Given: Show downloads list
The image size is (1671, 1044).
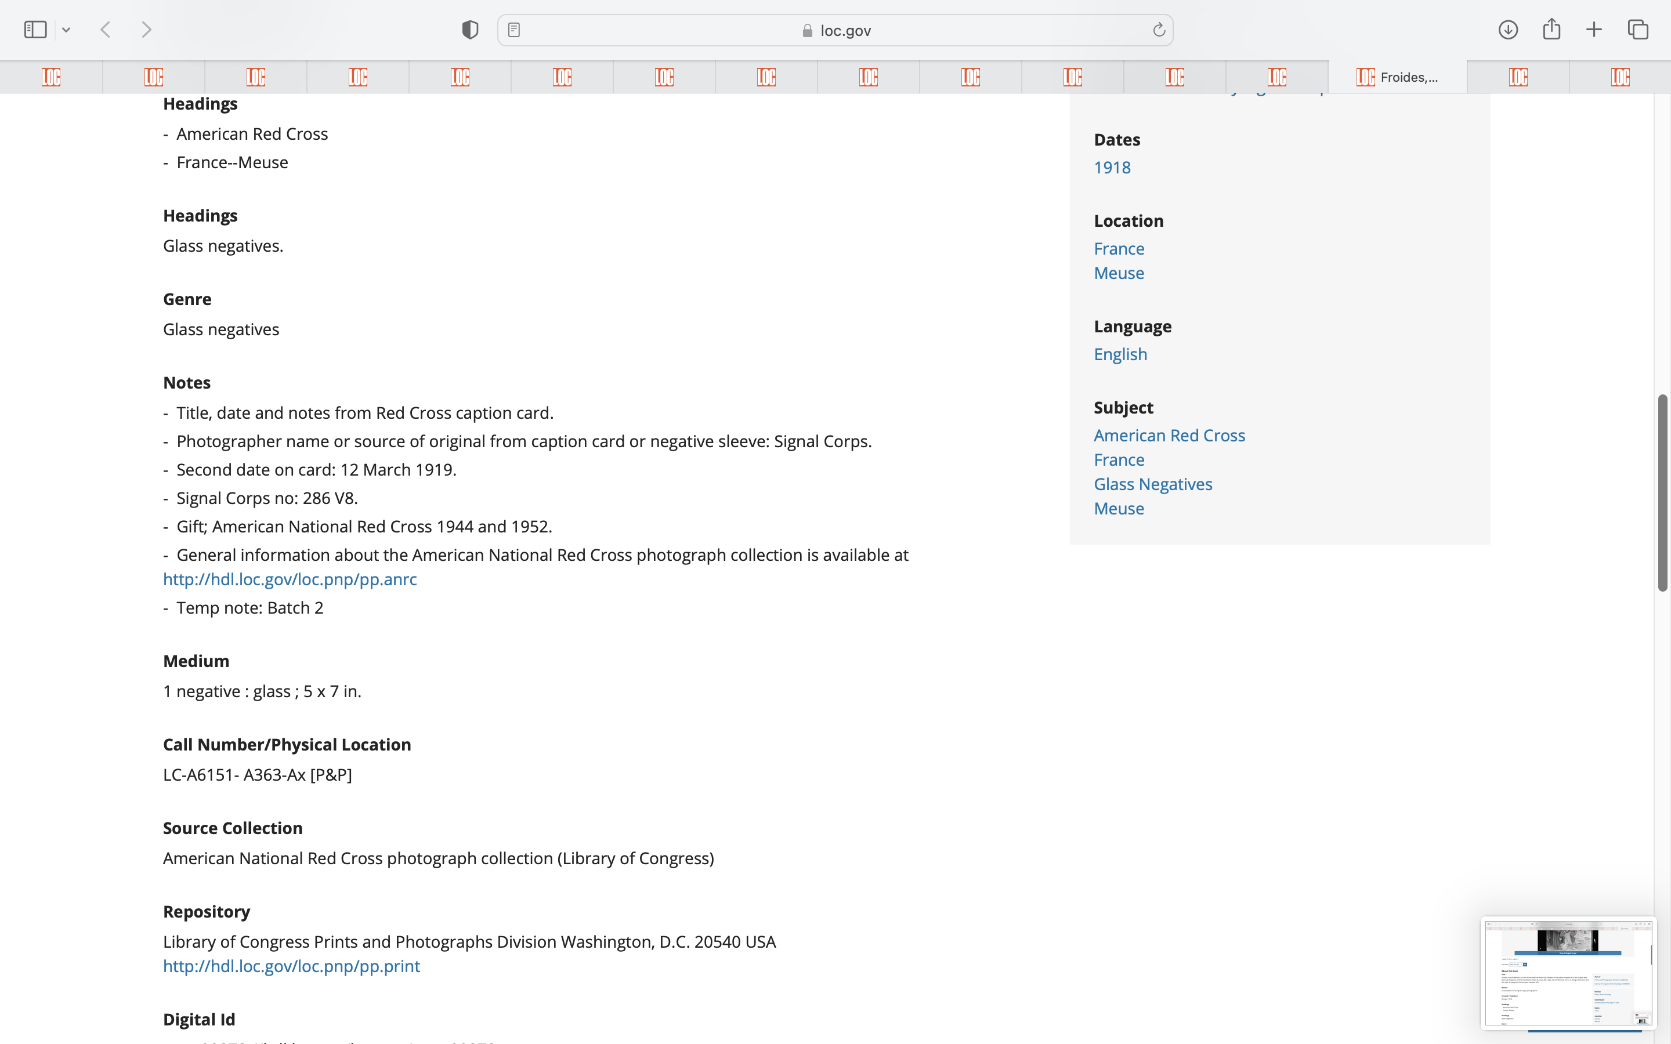Looking at the screenshot, I should tap(1508, 30).
